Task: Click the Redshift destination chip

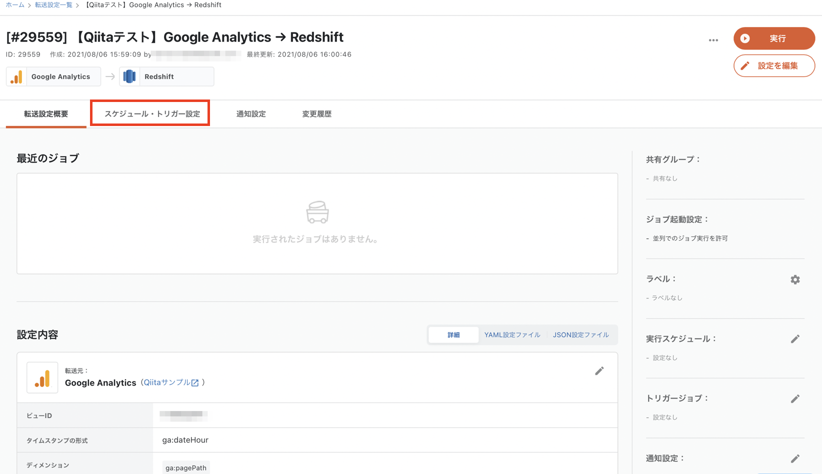Action: [166, 76]
